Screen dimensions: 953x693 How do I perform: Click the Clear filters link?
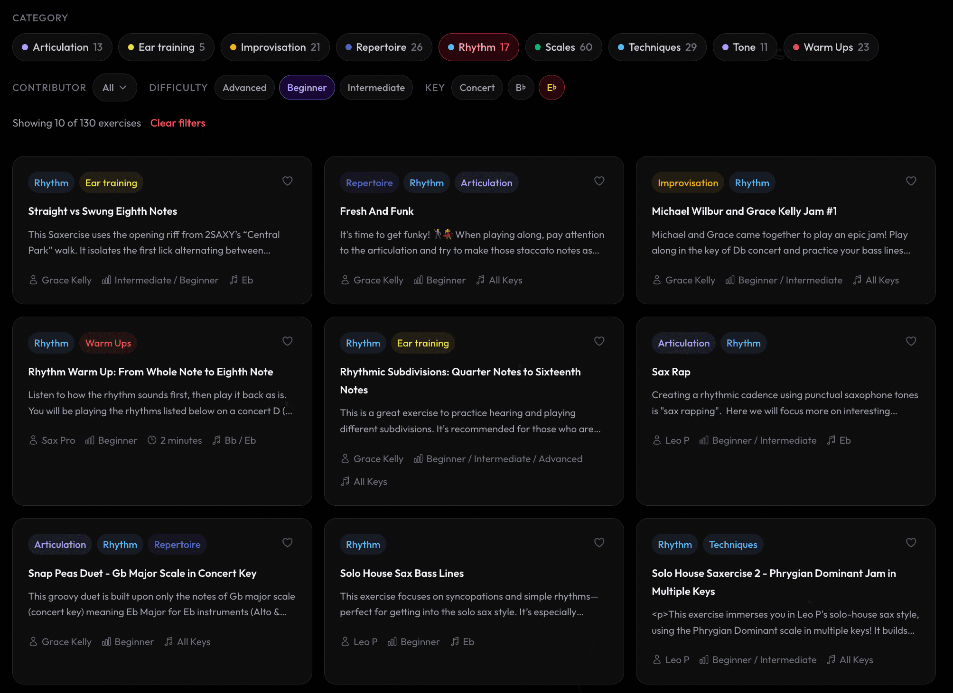point(178,123)
